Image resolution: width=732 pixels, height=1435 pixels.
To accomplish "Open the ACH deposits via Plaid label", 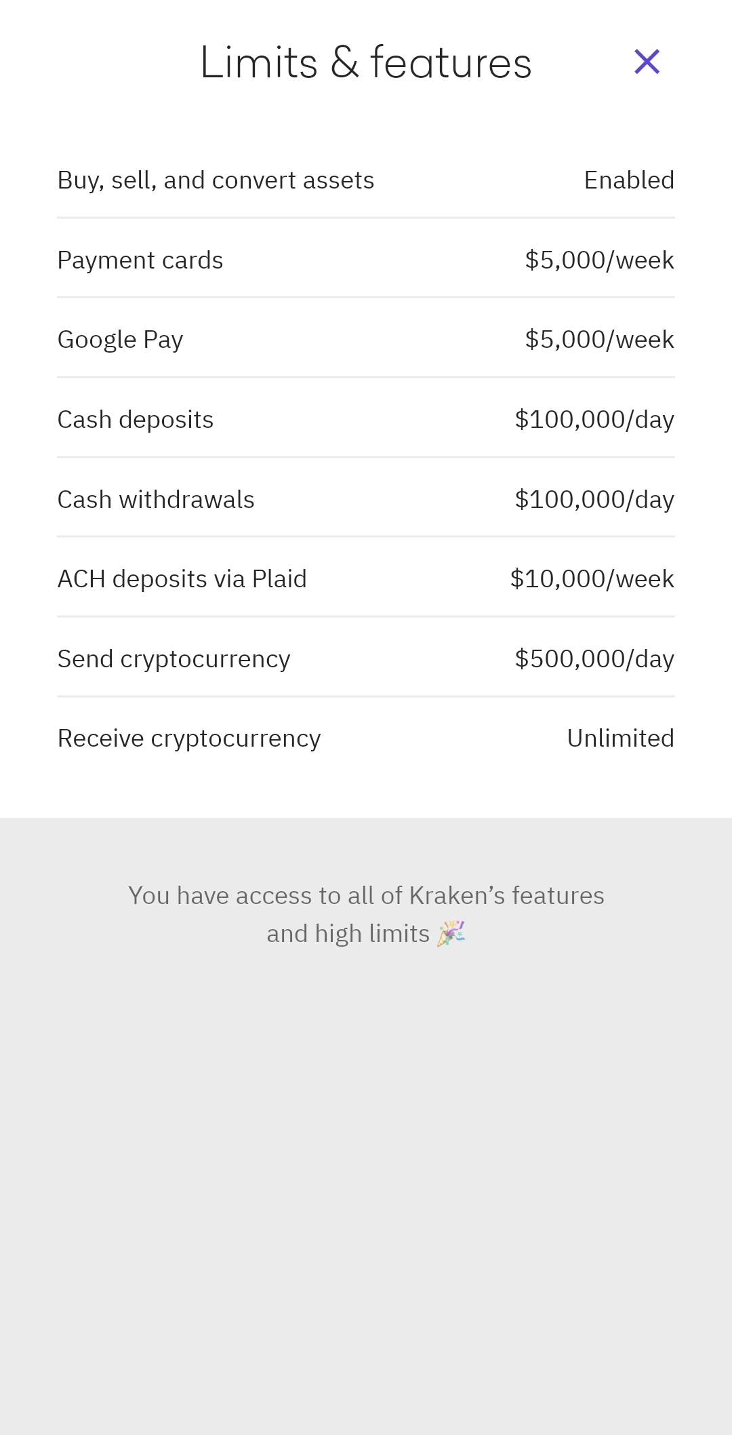I will tap(182, 579).
